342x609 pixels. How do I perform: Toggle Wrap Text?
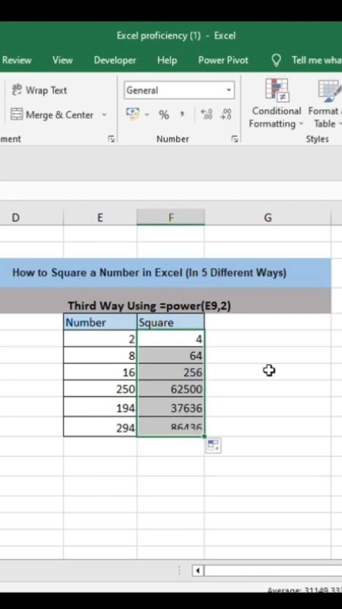tap(40, 90)
